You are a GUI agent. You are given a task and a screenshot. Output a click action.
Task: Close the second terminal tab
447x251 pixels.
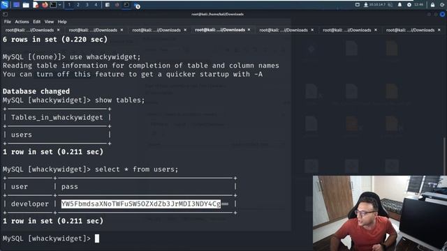coord(122,30)
